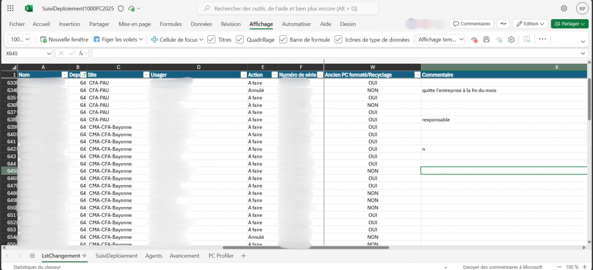Click the next sheet arrow
Viewport: 593px width, 270px height.
coord(20,256)
